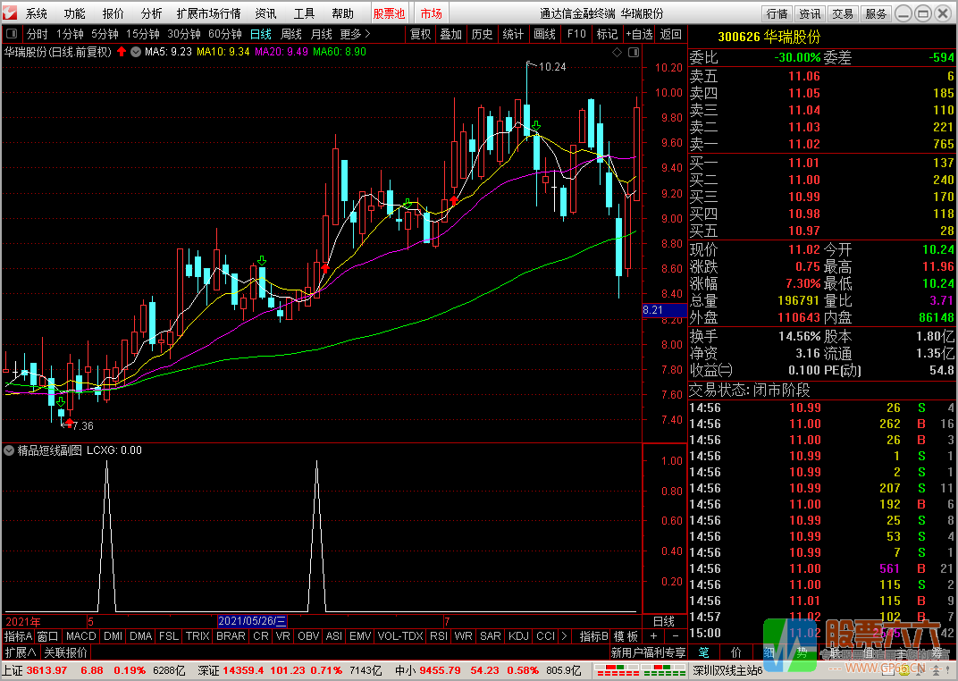958x681 pixels.
Task: Click the 指标B button
Action: [594, 636]
